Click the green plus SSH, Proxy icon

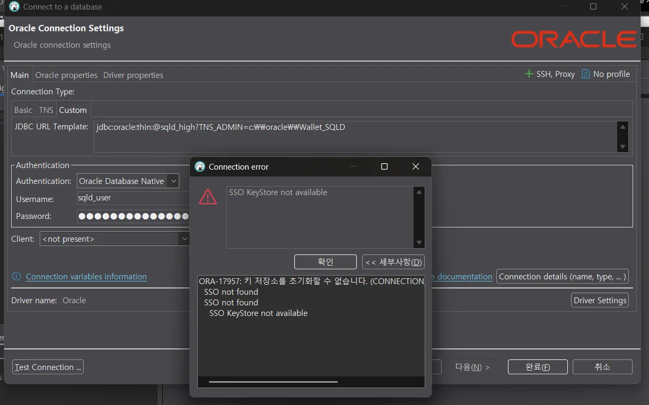click(x=529, y=74)
